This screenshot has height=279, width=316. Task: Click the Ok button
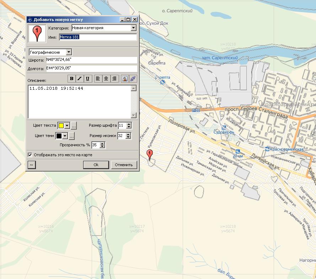tap(96, 165)
